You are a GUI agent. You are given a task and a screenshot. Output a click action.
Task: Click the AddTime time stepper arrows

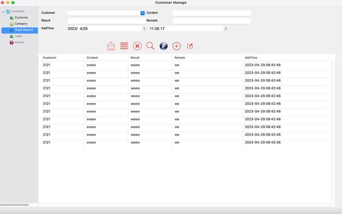click(x=226, y=29)
